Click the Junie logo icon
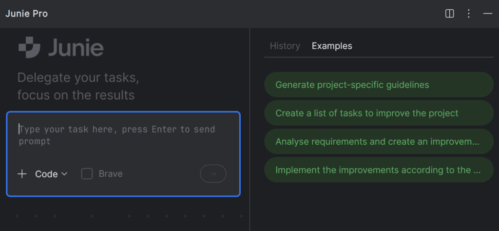The width and height of the screenshot is (499, 231). [x=29, y=47]
